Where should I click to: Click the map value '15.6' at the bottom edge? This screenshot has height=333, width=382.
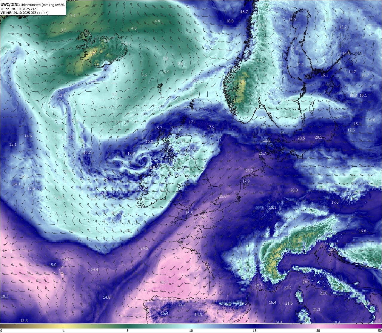pos(337,323)
